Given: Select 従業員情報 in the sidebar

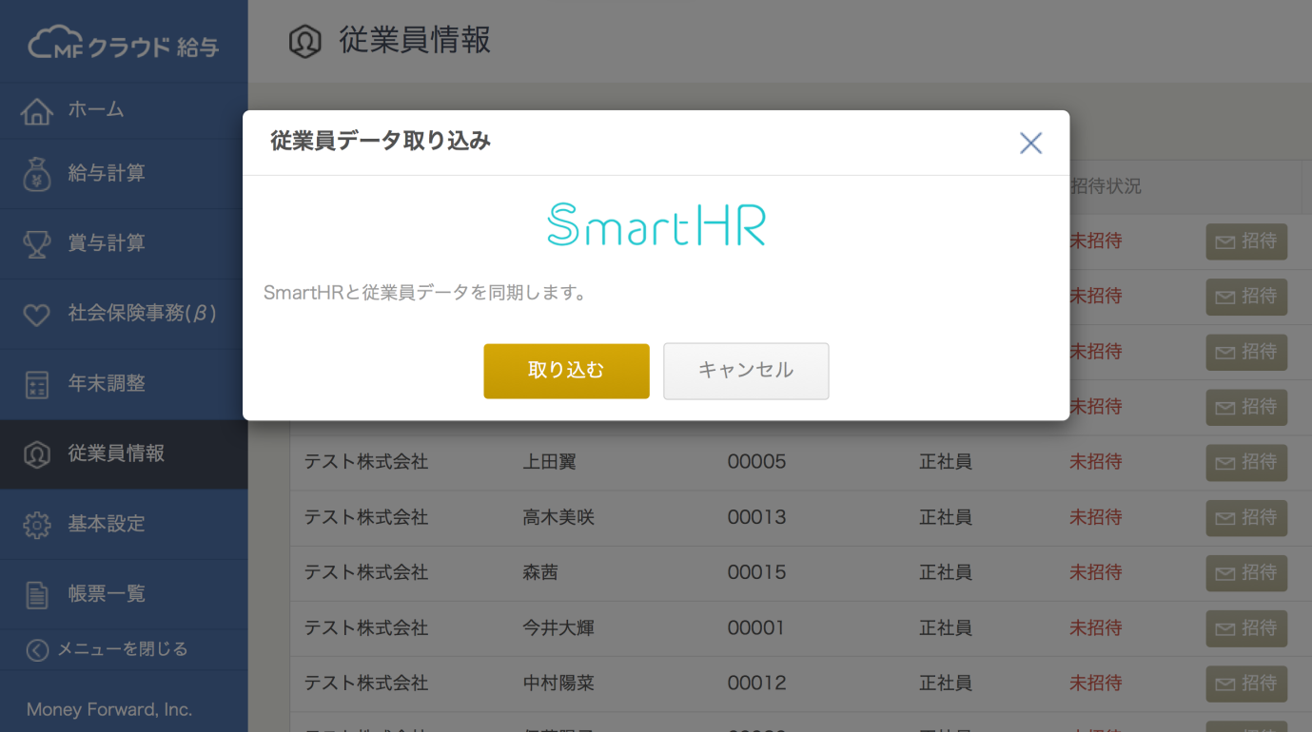Looking at the screenshot, I should click(x=124, y=454).
